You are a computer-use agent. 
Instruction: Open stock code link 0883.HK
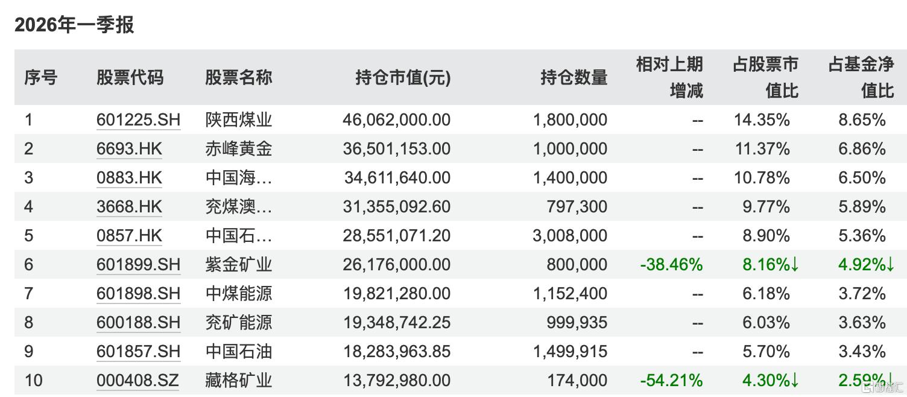click(x=129, y=177)
